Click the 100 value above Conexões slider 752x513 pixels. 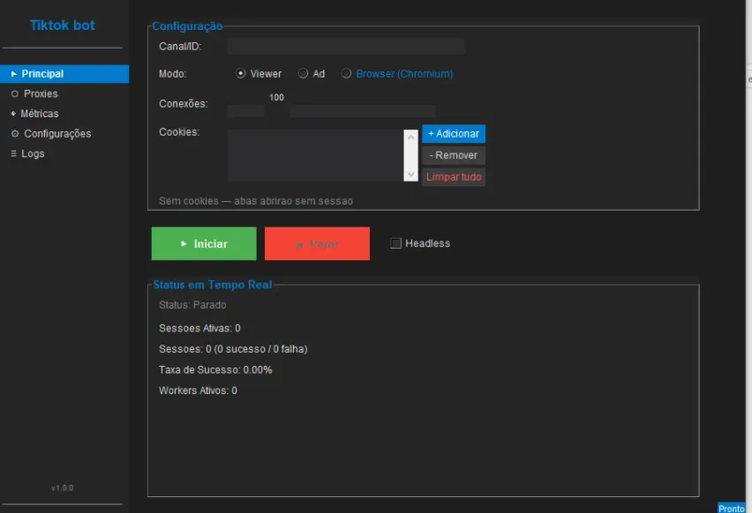tap(277, 98)
